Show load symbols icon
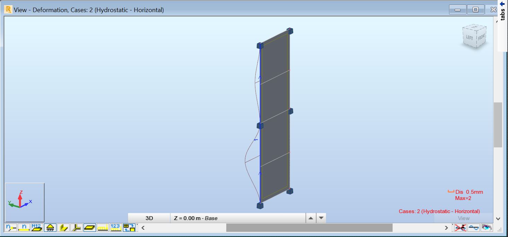508x237 pixels. [103, 228]
